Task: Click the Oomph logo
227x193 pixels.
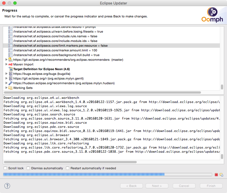Action: (x=212, y=15)
